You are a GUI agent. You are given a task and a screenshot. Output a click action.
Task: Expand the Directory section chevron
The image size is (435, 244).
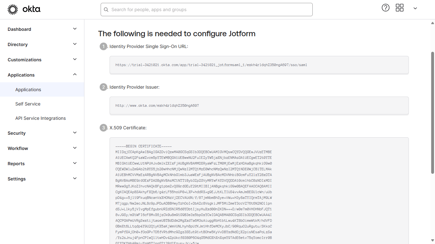tap(75, 44)
